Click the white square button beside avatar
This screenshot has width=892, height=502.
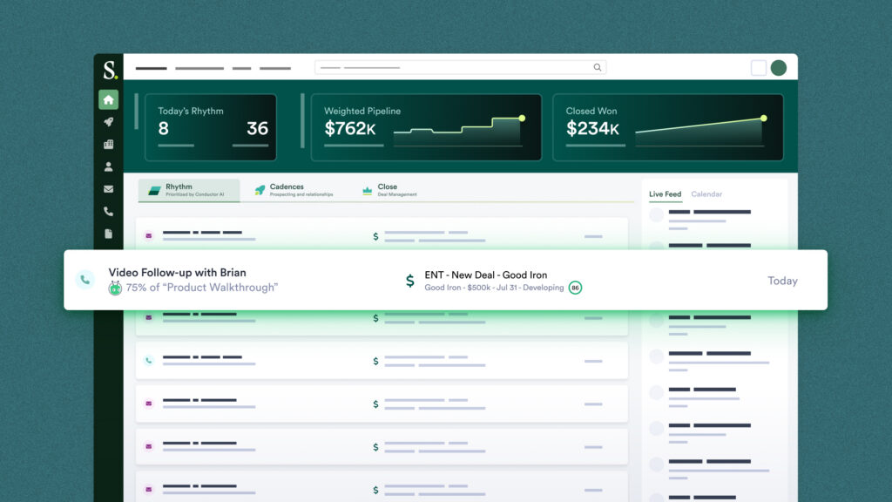click(759, 68)
